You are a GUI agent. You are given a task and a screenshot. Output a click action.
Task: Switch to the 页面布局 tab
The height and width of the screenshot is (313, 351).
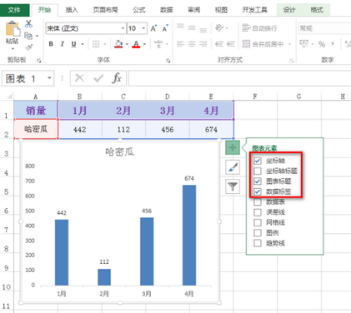point(105,10)
